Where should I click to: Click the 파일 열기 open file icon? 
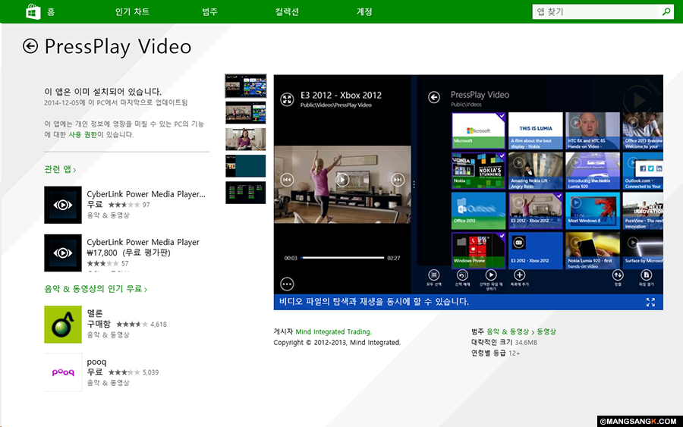pyautogui.click(x=647, y=275)
